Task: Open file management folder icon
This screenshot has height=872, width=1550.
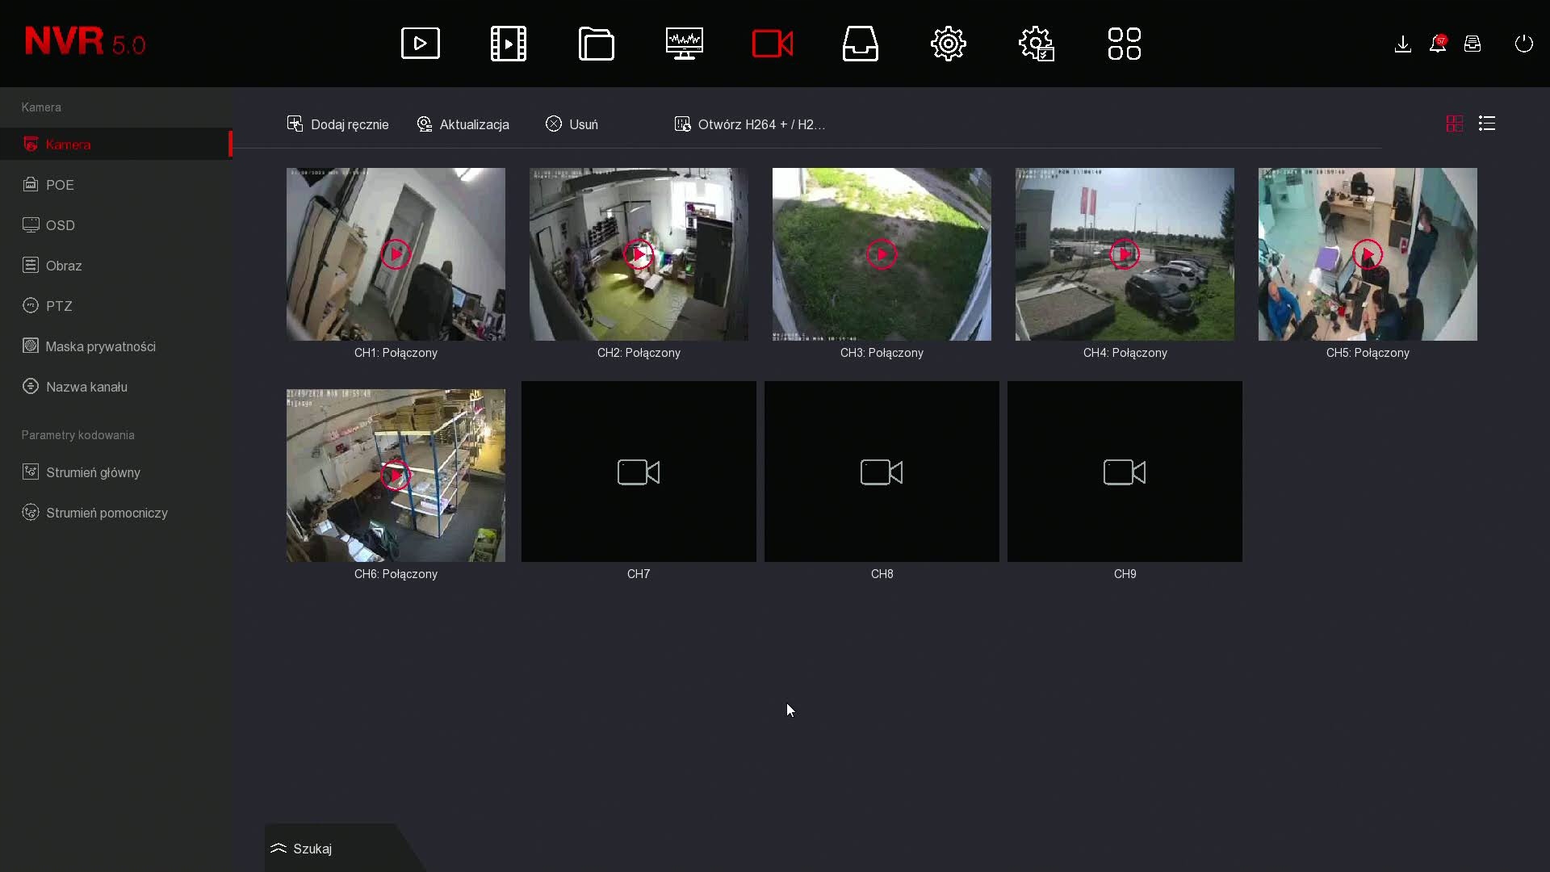Action: tap(597, 44)
